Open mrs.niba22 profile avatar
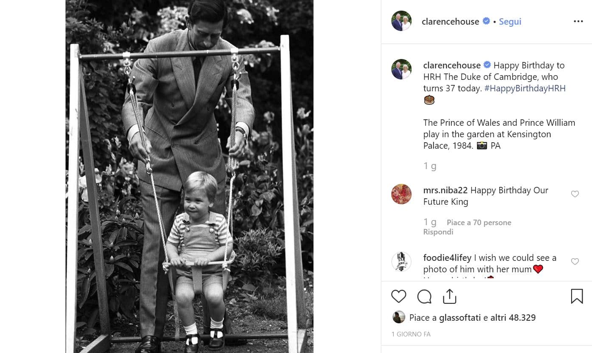The height and width of the screenshot is (353, 592). click(x=401, y=194)
